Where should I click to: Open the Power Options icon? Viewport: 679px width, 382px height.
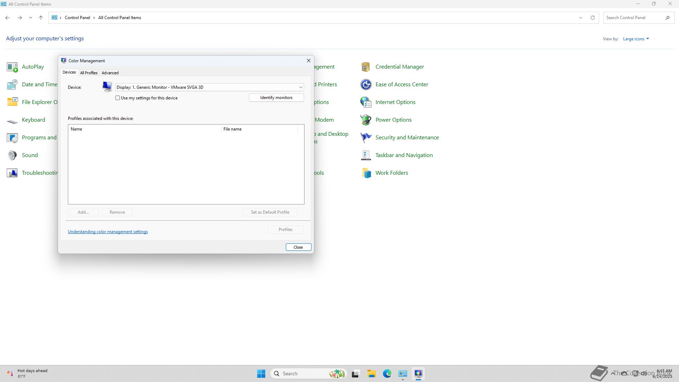366,120
